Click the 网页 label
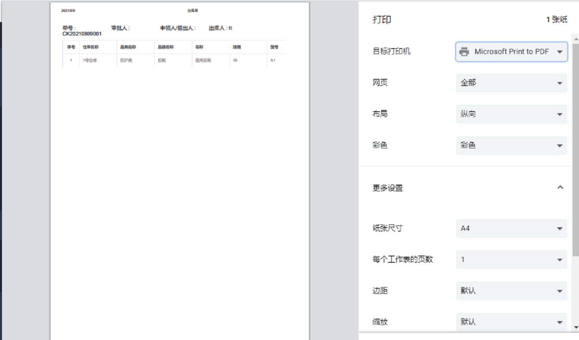Image resolution: width=579 pixels, height=340 pixels. [380, 82]
